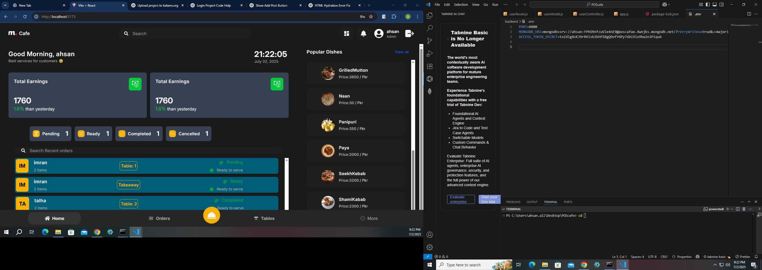Click remote window icon in VS Code status bar
The width and height of the screenshot is (762, 270).
pos(428,257)
